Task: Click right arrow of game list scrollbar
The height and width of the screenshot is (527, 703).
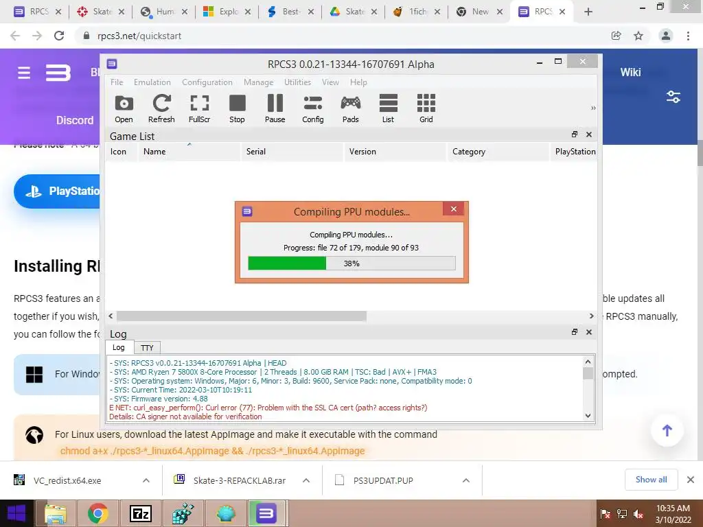Action: pyautogui.click(x=591, y=316)
